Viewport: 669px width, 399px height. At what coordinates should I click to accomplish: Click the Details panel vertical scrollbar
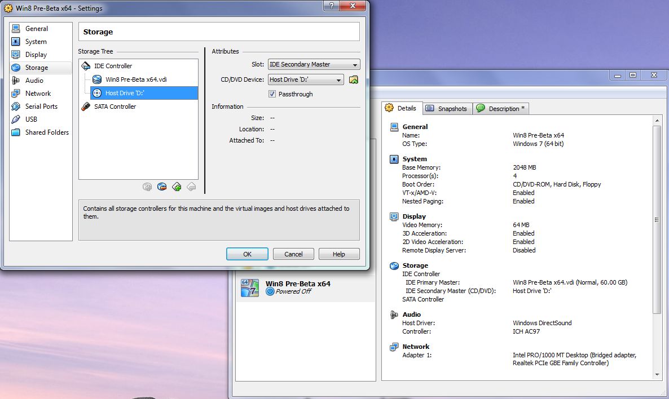point(657,220)
